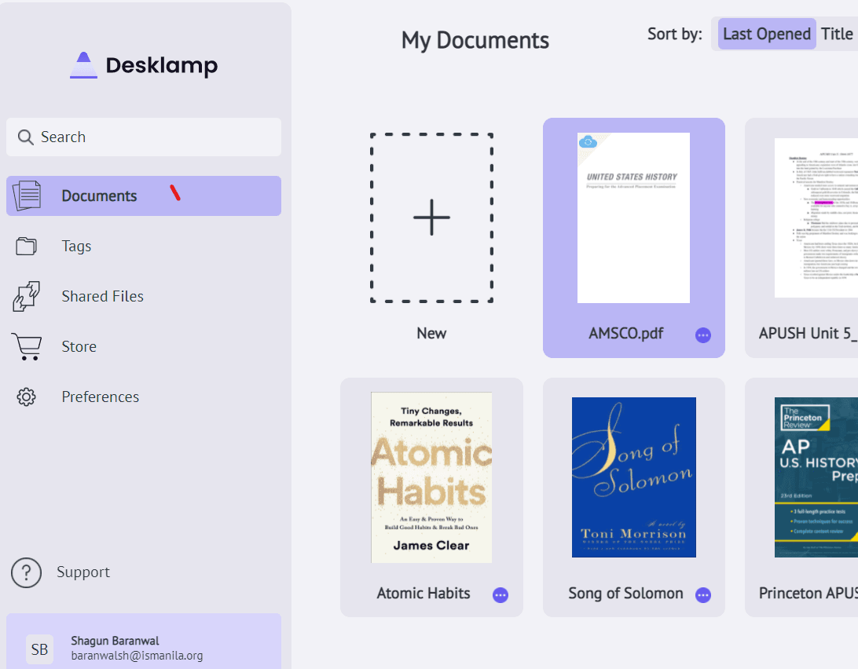Click the Desklamp logo icon
858x669 pixels.
pyautogui.click(x=83, y=65)
